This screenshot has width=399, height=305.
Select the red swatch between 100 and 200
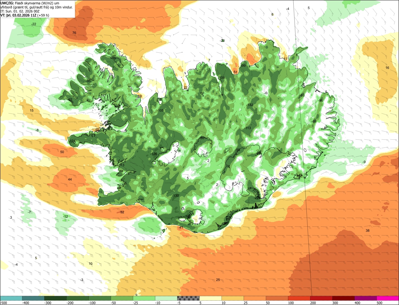(299, 298)
